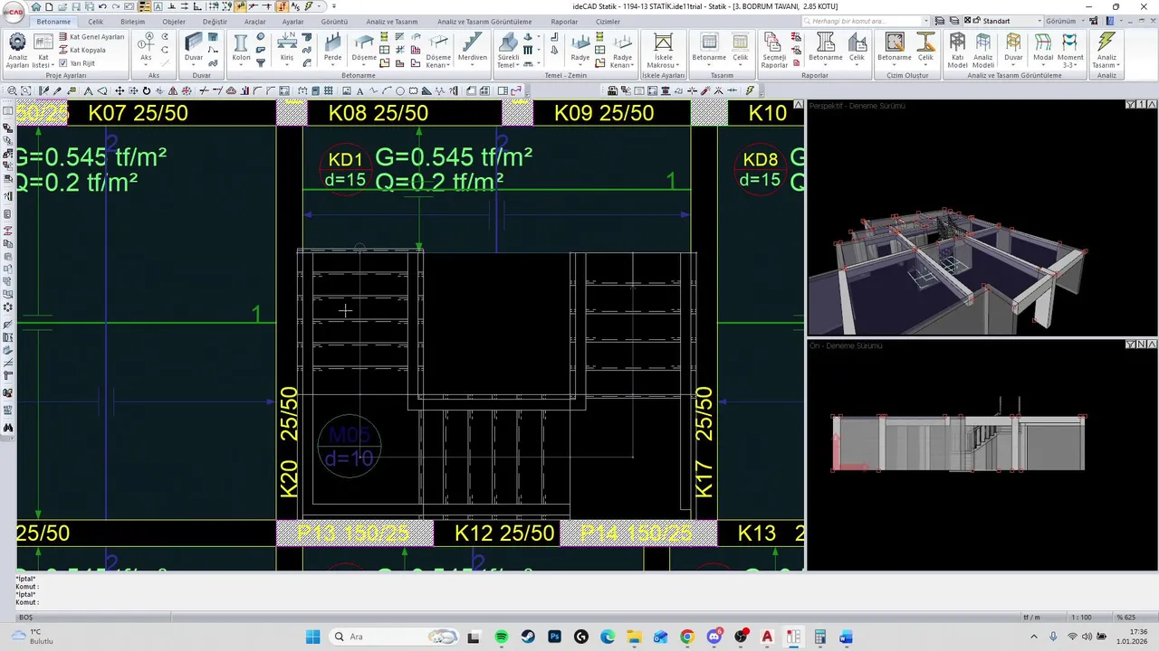This screenshot has height=651, width=1159.
Task: Select the Radye foundation tool
Action: [x=580, y=50]
